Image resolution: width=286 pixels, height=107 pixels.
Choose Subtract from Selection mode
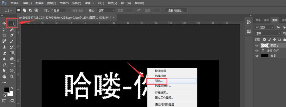tap(30, 10)
